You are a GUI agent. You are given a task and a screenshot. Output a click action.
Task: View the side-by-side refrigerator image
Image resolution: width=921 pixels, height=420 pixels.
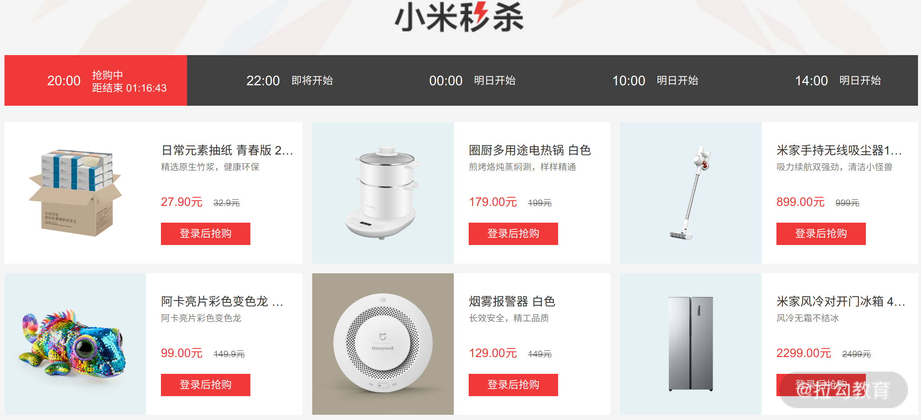[691, 344]
